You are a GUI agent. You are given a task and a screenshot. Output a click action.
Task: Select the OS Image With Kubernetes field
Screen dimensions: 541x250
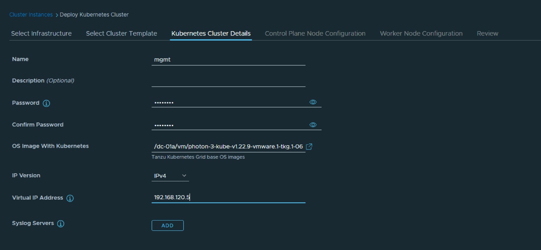pyautogui.click(x=228, y=146)
